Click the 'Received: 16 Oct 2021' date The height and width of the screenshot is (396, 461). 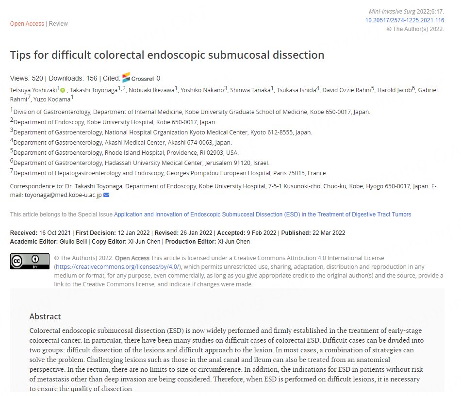(x=40, y=233)
